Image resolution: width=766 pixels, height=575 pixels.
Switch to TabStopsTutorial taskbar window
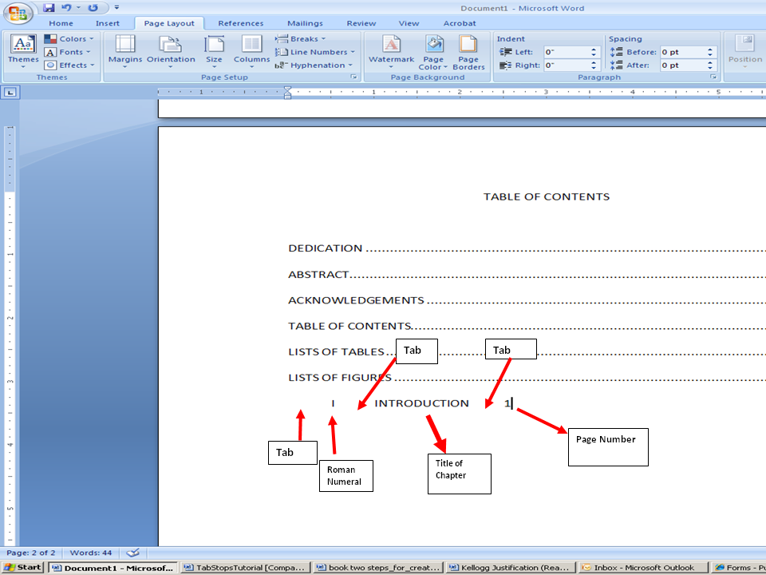pos(245,568)
